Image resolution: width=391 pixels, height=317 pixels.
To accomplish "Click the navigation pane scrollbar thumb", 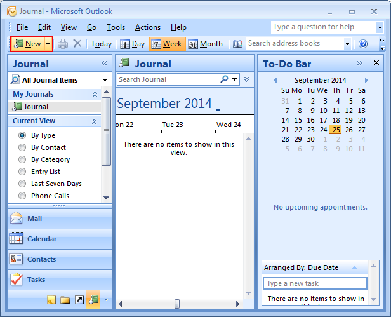I will point(107,132).
